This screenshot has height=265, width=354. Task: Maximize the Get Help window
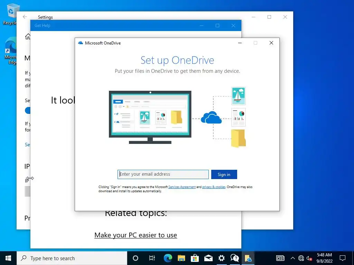pyautogui.click(x=217, y=26)
